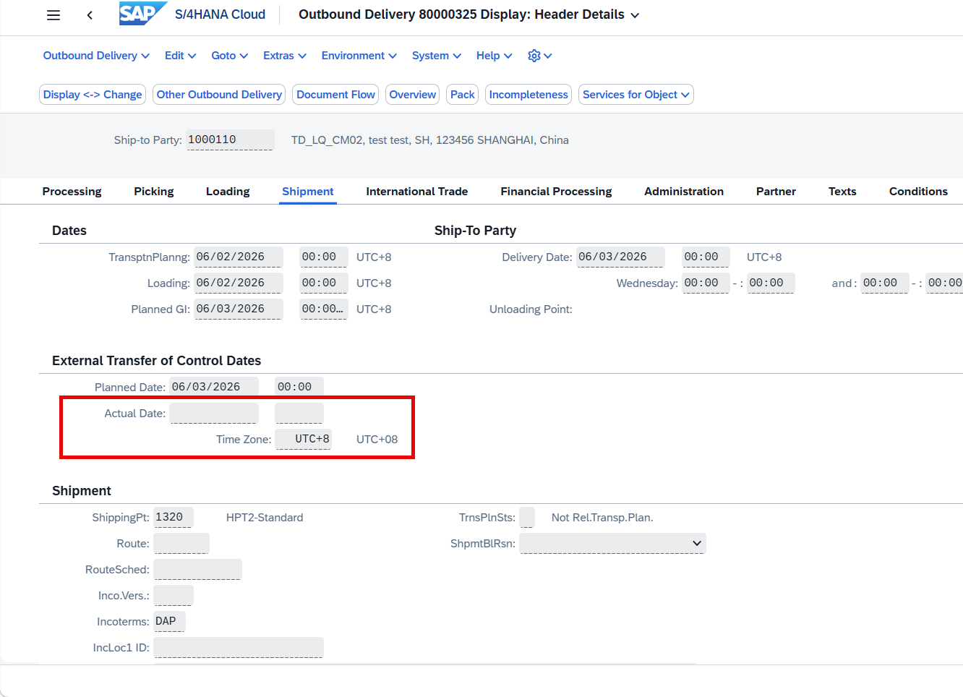Click the TrnsPlnSts field
Image resolution: width=963 pixels, height=697 pixels.
527,517
